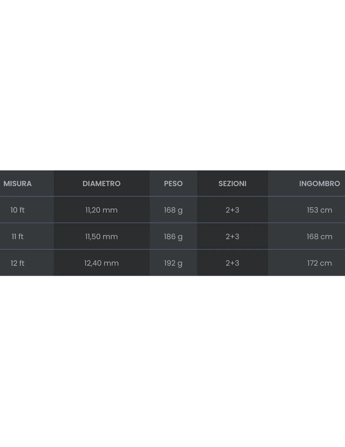This screenshot has width=345, height=447.
Task: Select the 186 g weight cell
Action: click(x=173, y=236)
